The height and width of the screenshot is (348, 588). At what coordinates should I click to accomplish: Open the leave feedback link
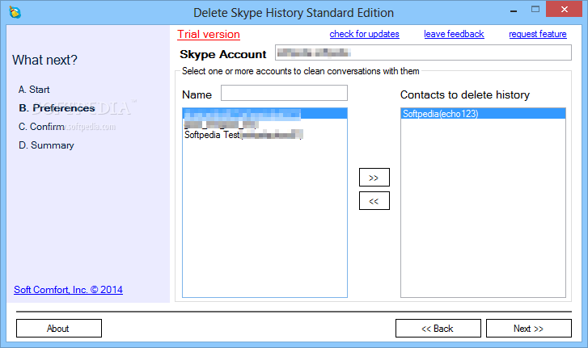454,34
